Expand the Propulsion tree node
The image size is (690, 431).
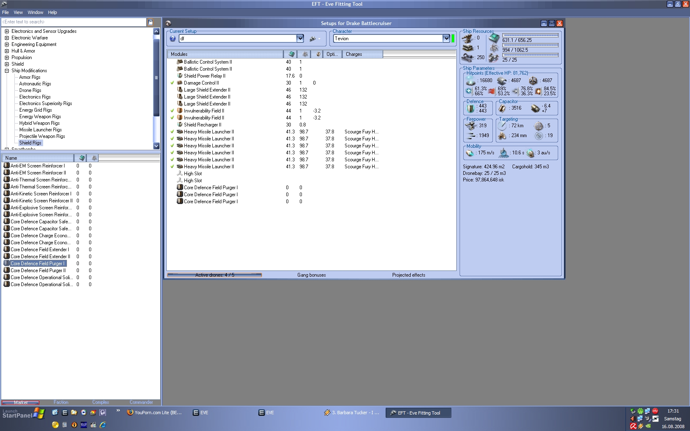point(7,57)
